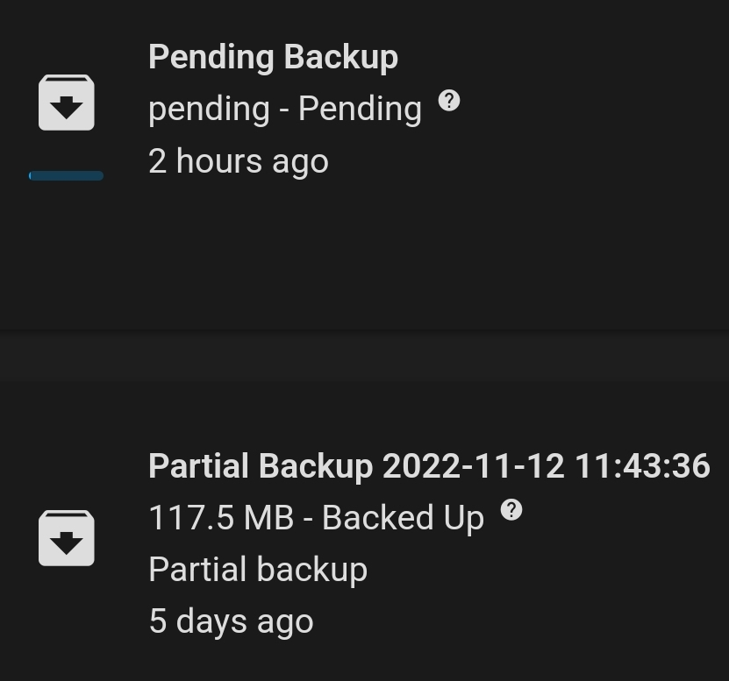Click the blue progress bar under the pending icon

point(66,175)
